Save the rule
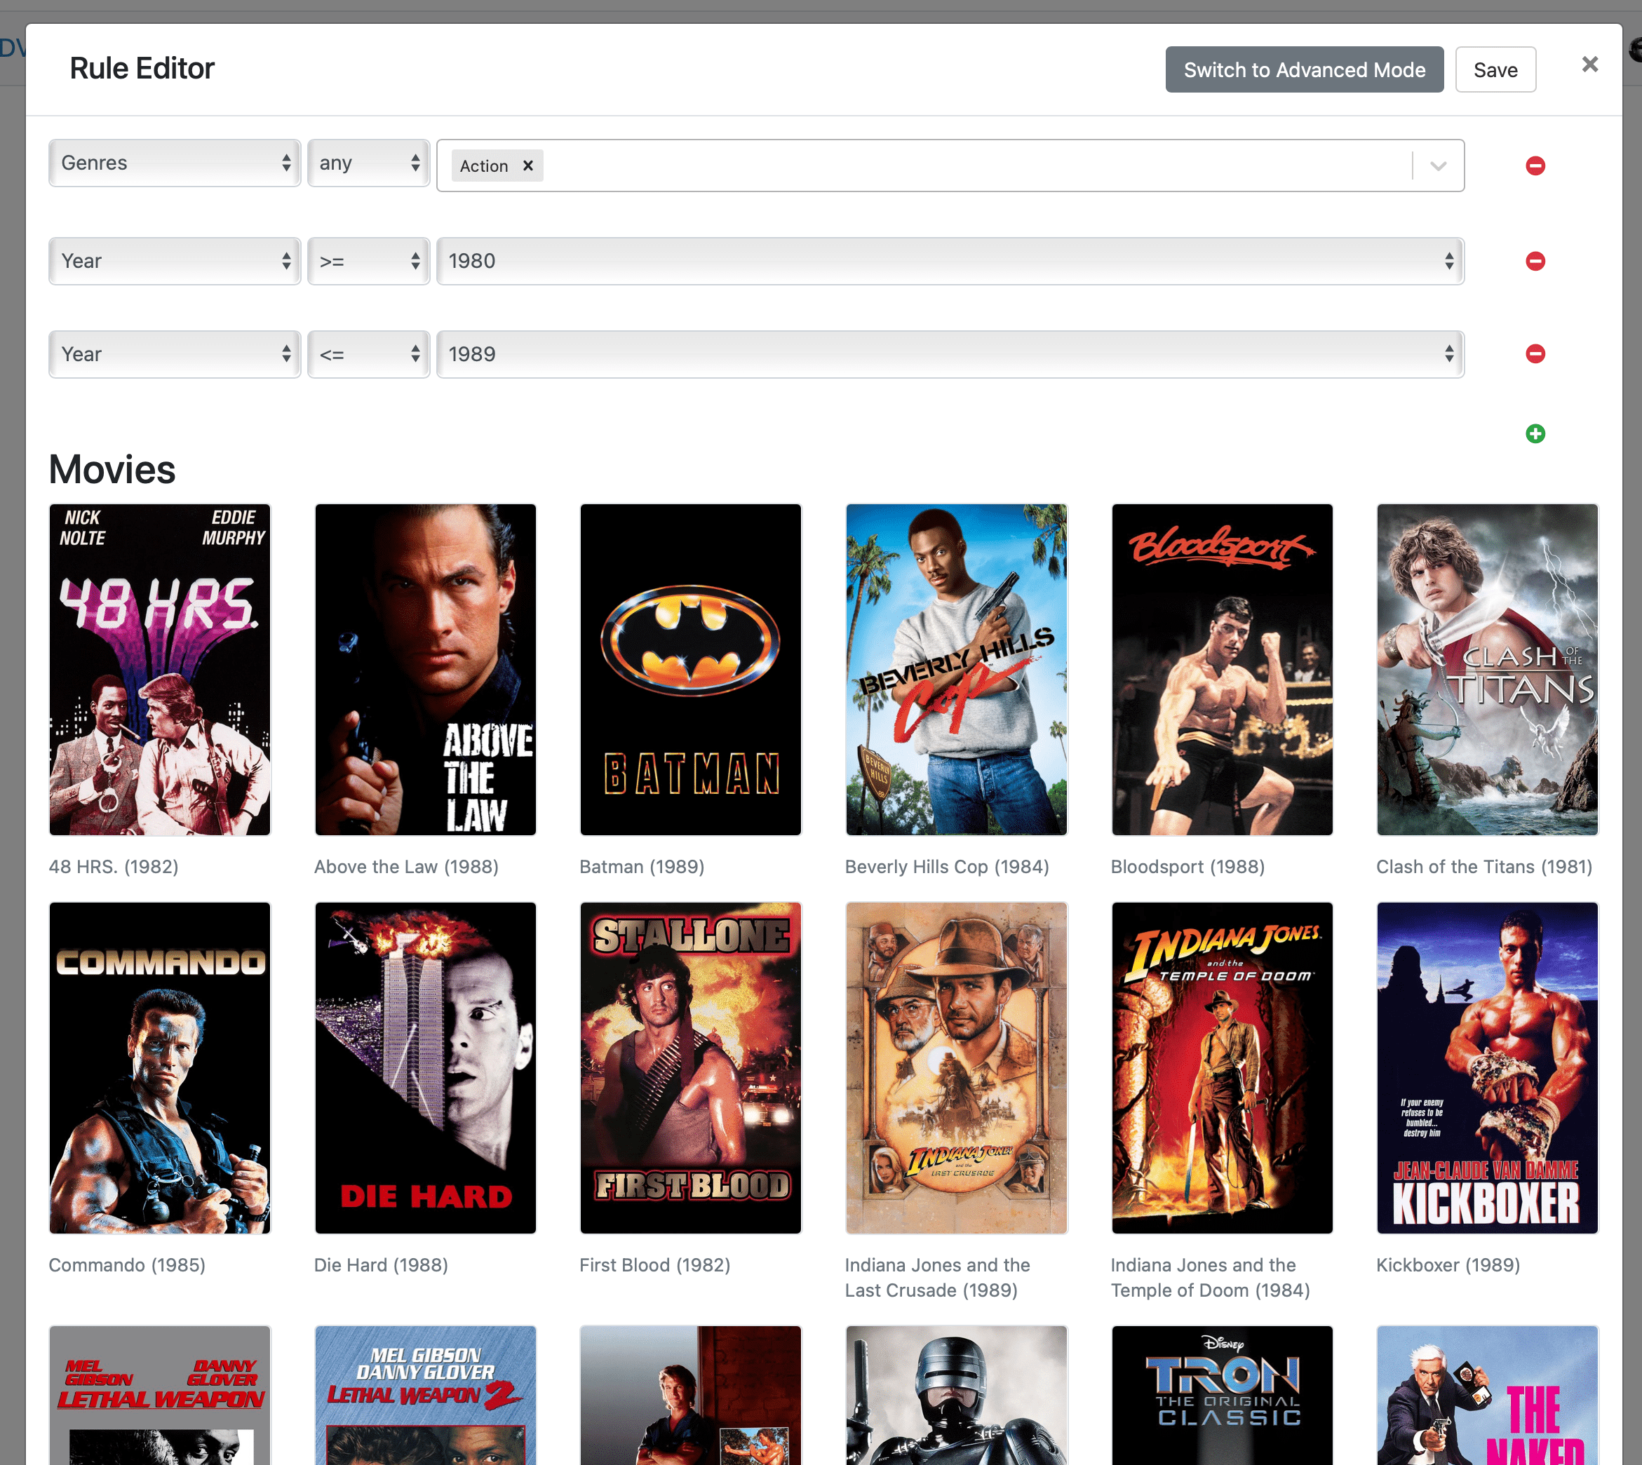The height and width of the screenshot is (1465, 1642). click(1495, 70)
